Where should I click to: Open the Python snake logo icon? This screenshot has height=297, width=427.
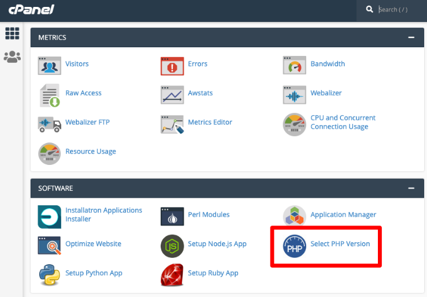(x=49, y=275)
